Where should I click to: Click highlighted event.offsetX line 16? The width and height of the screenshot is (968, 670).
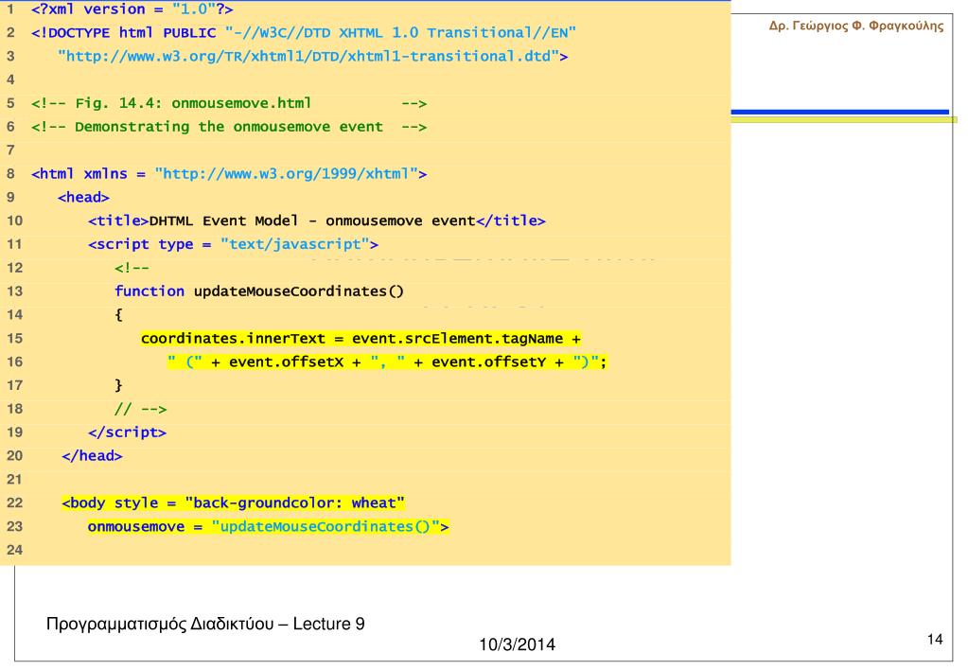point(388,361)
